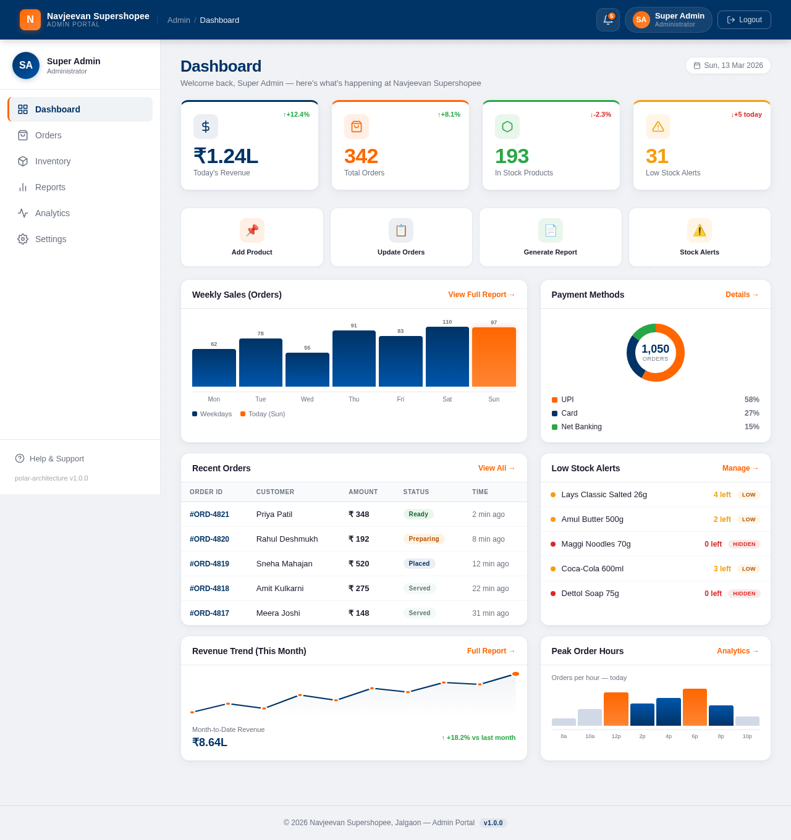The width and height of the screenshot is (791, 840).
Task: Toggle the Weekdays legend in Weekly Sales
Action: (211, 414)
